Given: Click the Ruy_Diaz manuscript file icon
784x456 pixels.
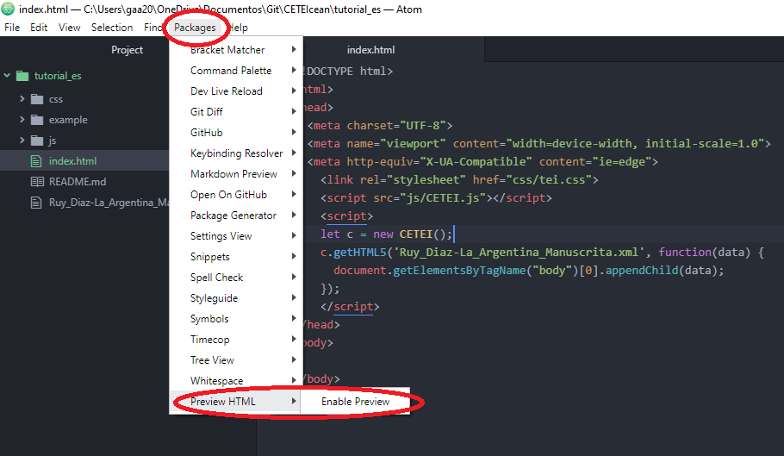Looking at the screenshot, I should tap(36, 203).
